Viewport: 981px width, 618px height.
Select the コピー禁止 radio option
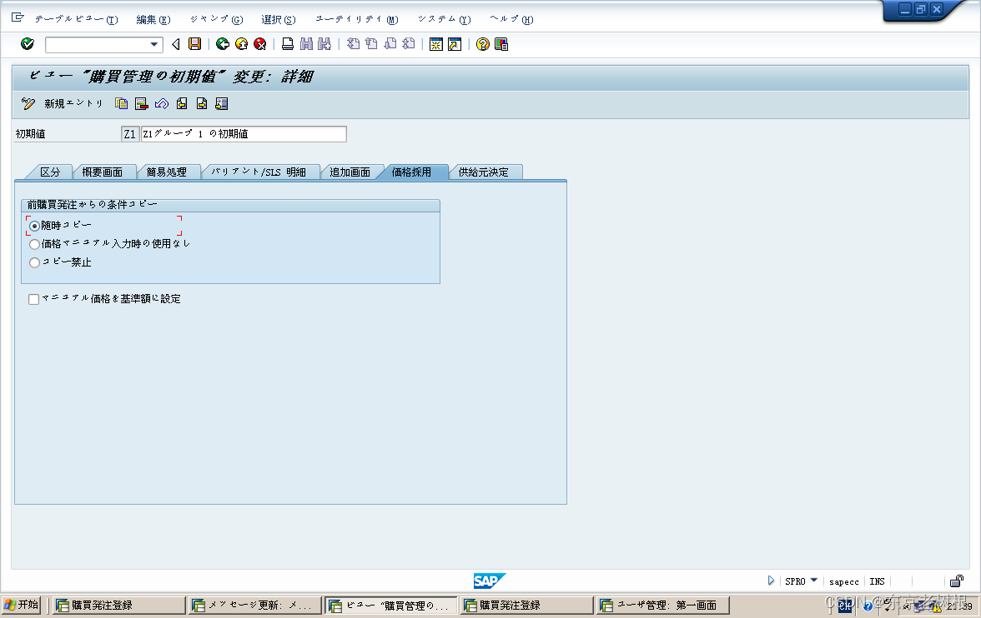point(33,262)
